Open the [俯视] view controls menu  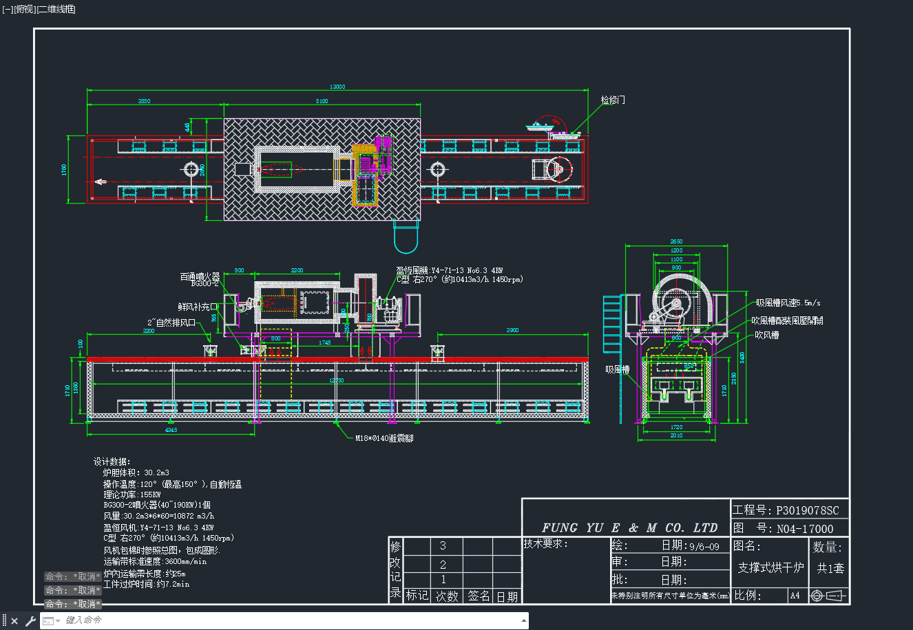[x=24, y=9]
